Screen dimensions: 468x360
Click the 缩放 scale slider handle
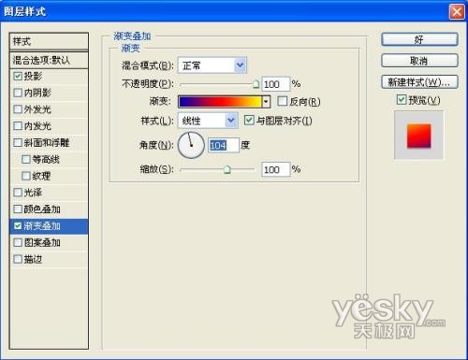click(227, 169)
